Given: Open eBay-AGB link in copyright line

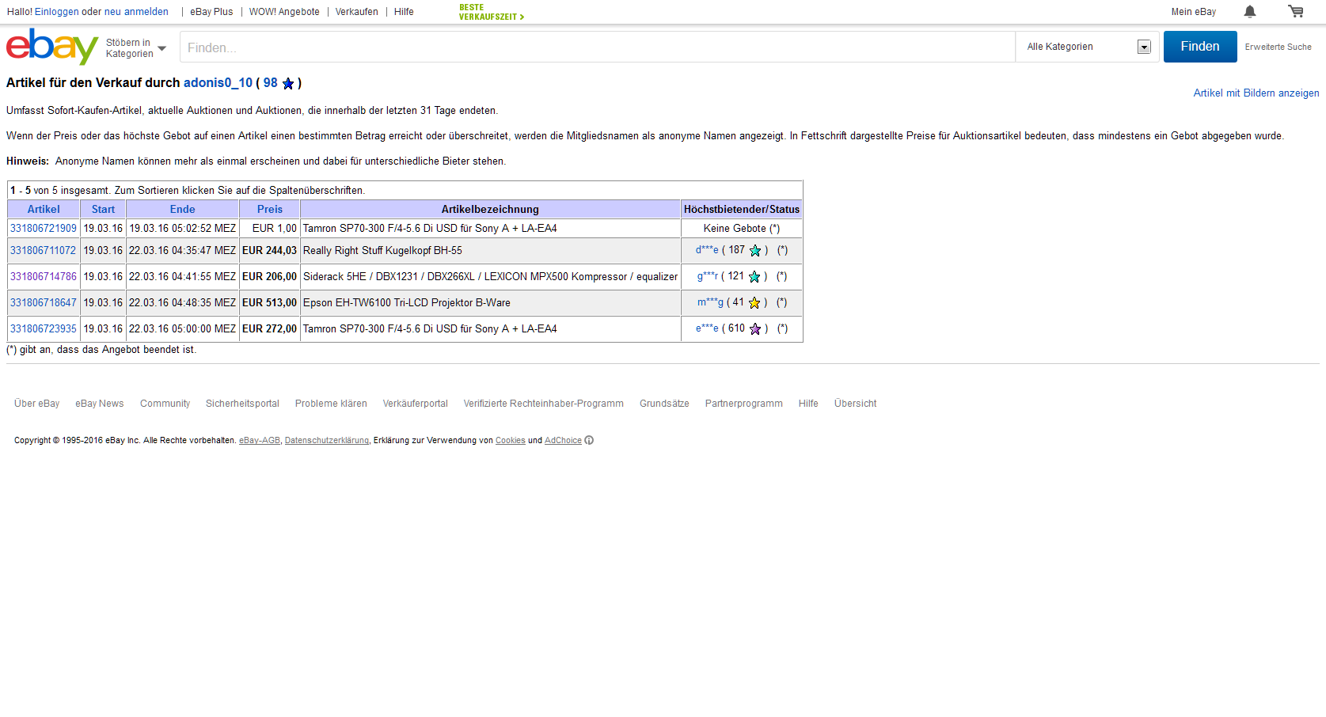Looking at the screenshot, I should click(260, 441).
